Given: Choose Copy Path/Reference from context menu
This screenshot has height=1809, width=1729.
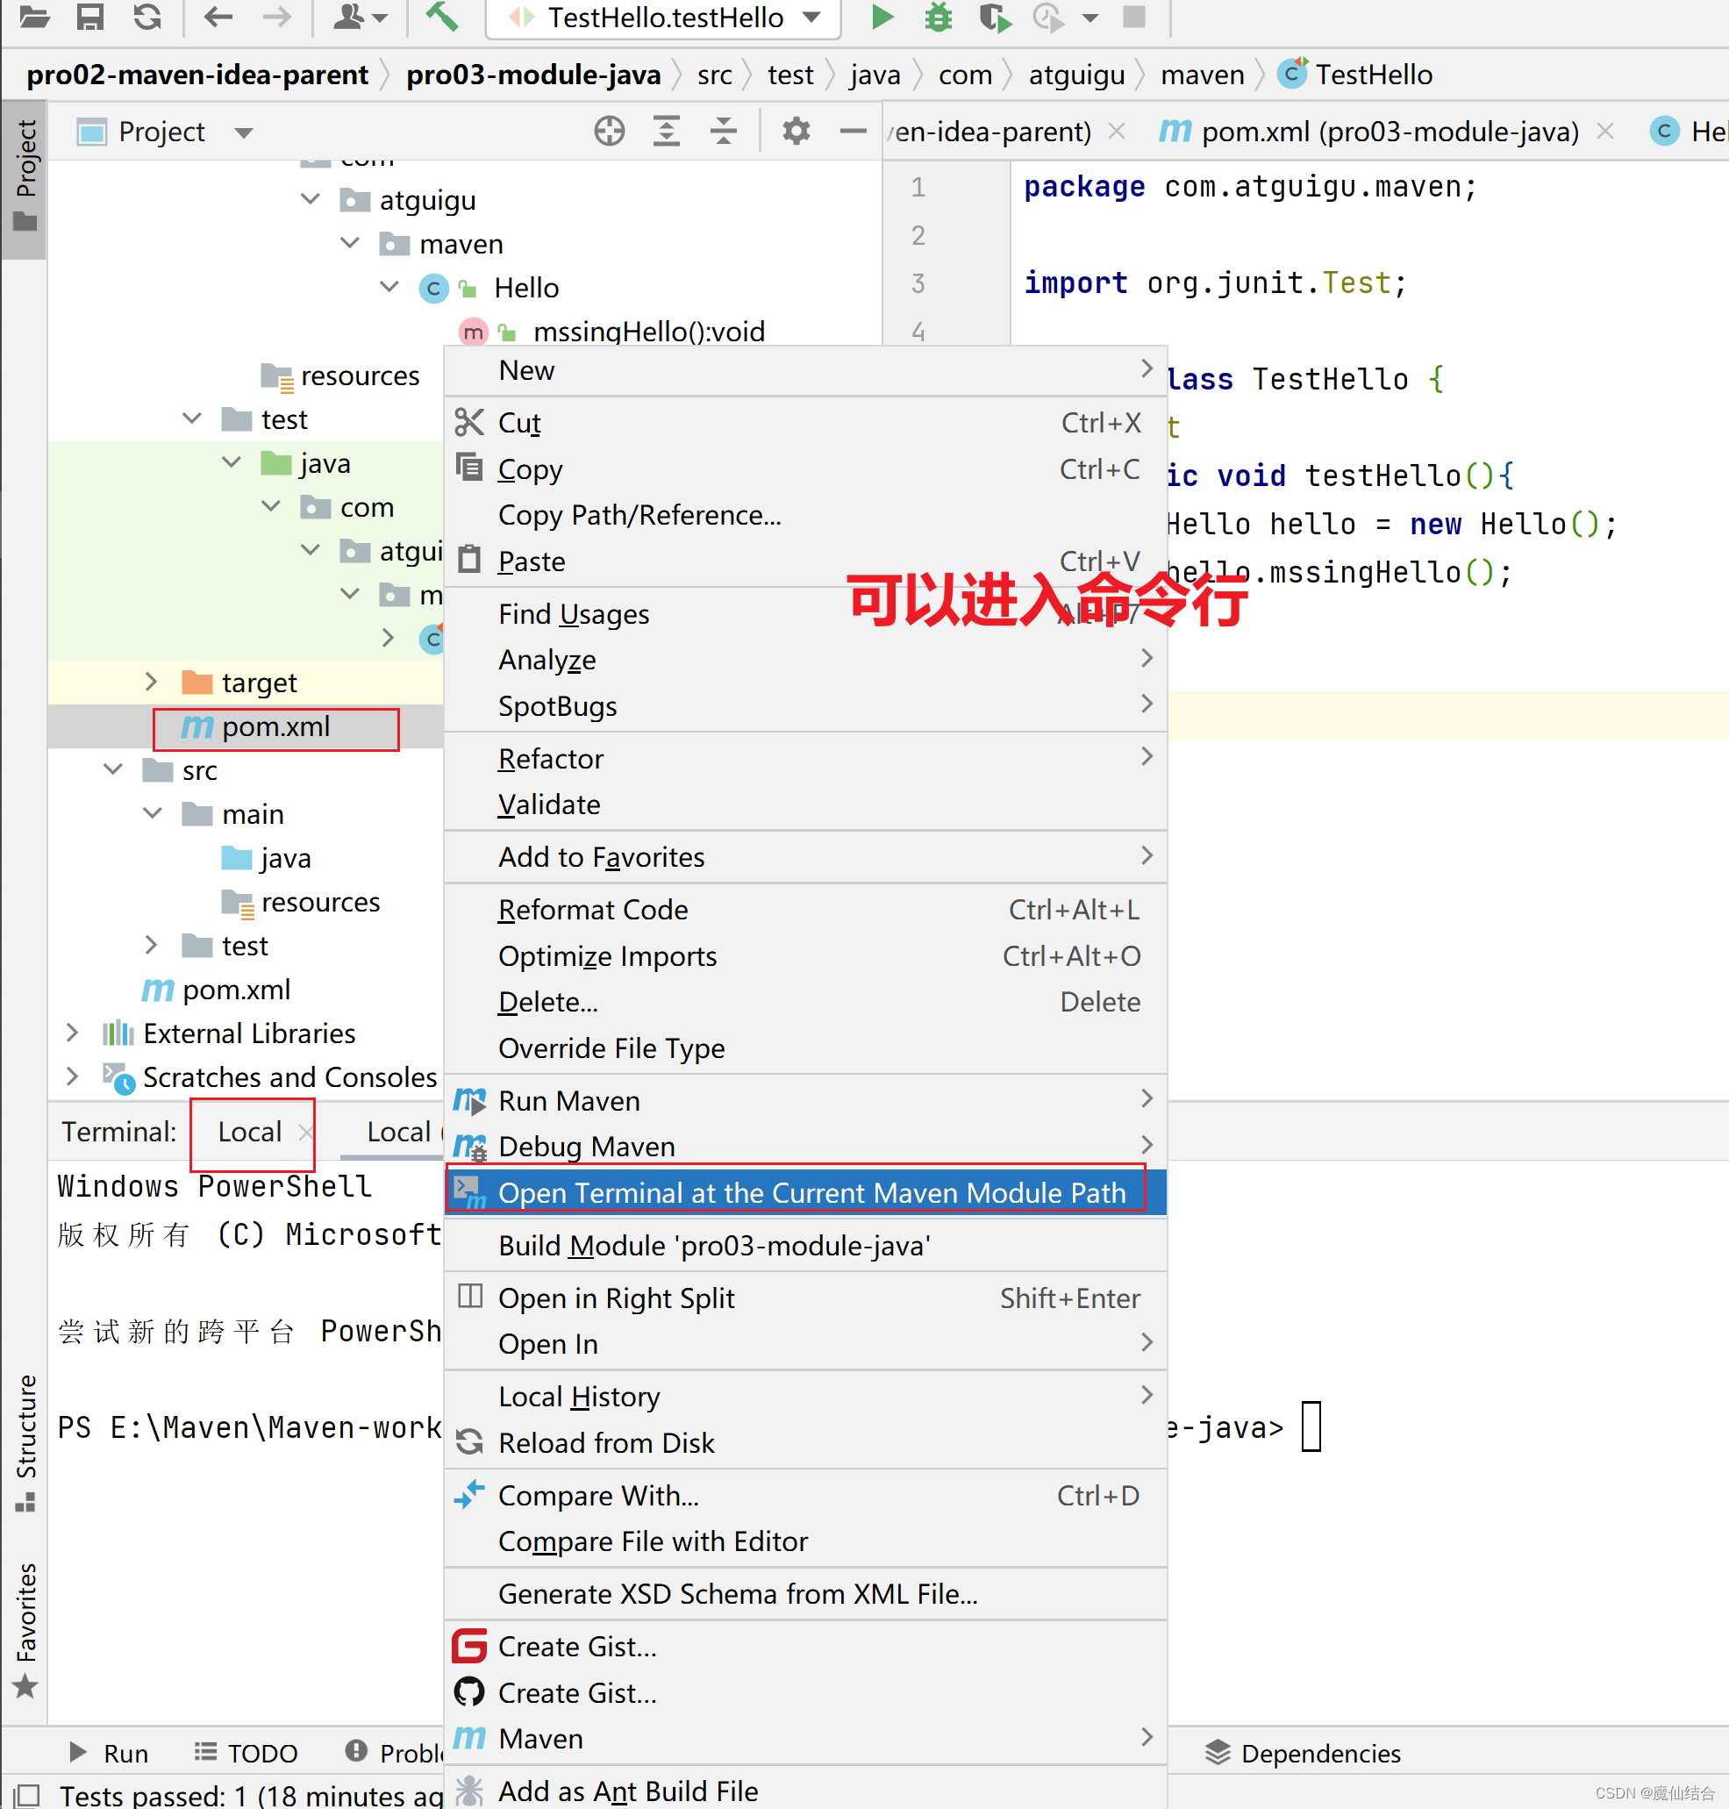Looking at the screenshot, I should point(804,515).
